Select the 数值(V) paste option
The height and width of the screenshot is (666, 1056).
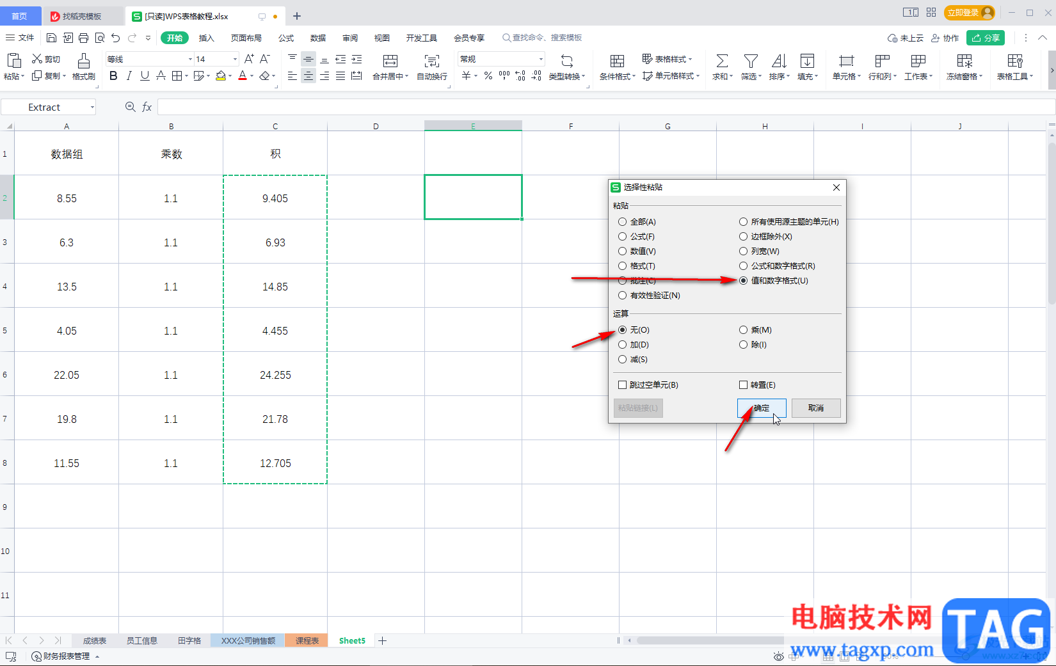(x=637, y=251)
